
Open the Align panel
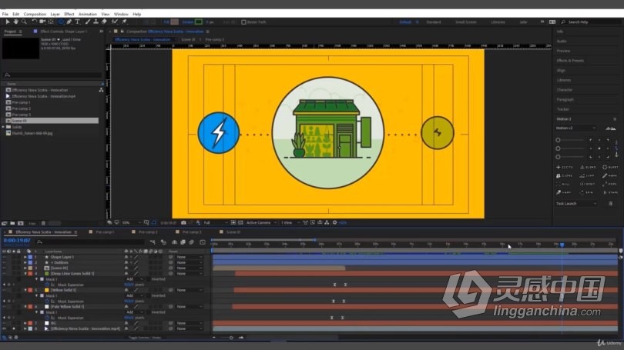[561, 70]
